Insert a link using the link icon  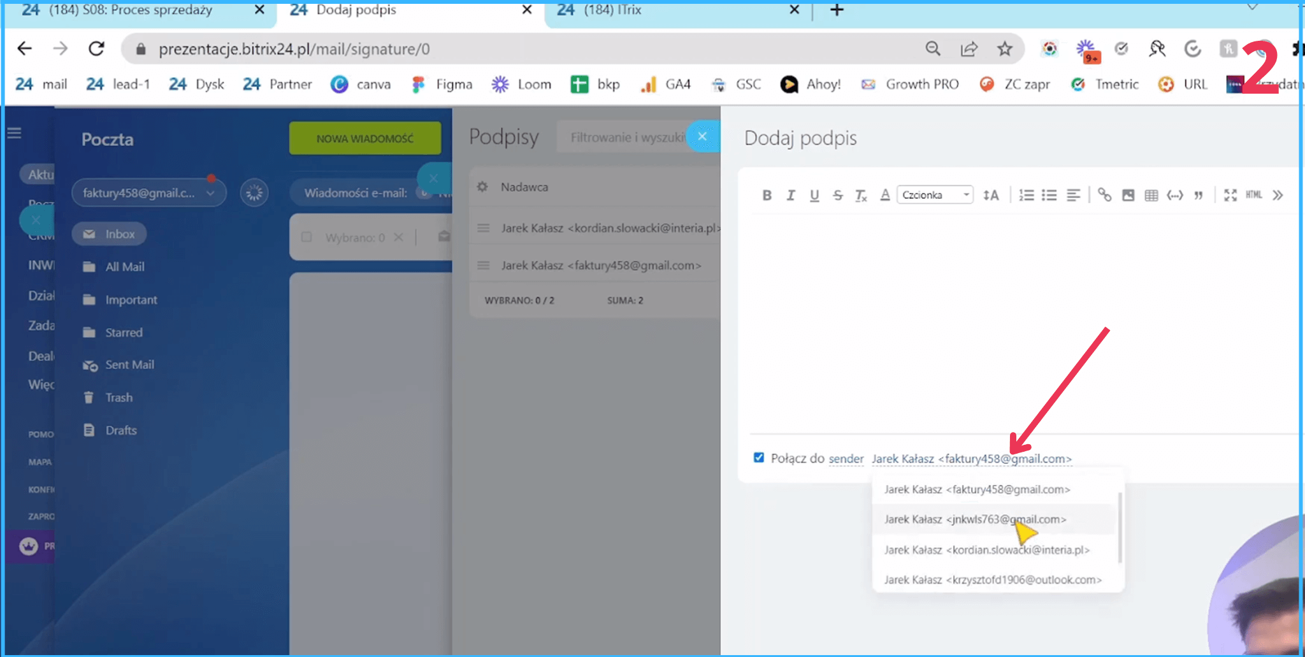[x=1104, y=195]
